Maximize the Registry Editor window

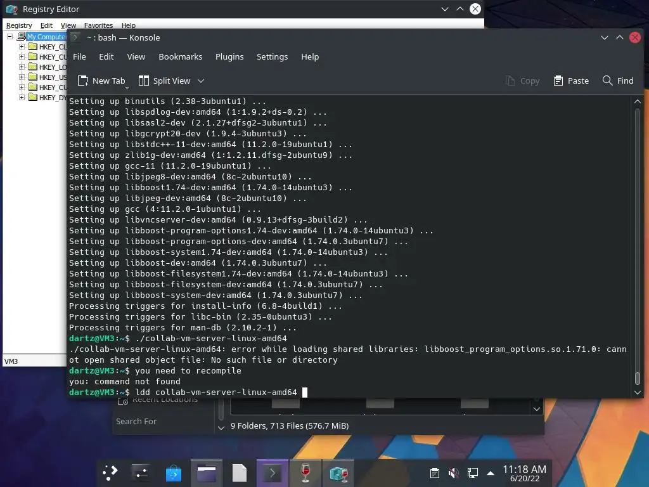coord(460,9)
